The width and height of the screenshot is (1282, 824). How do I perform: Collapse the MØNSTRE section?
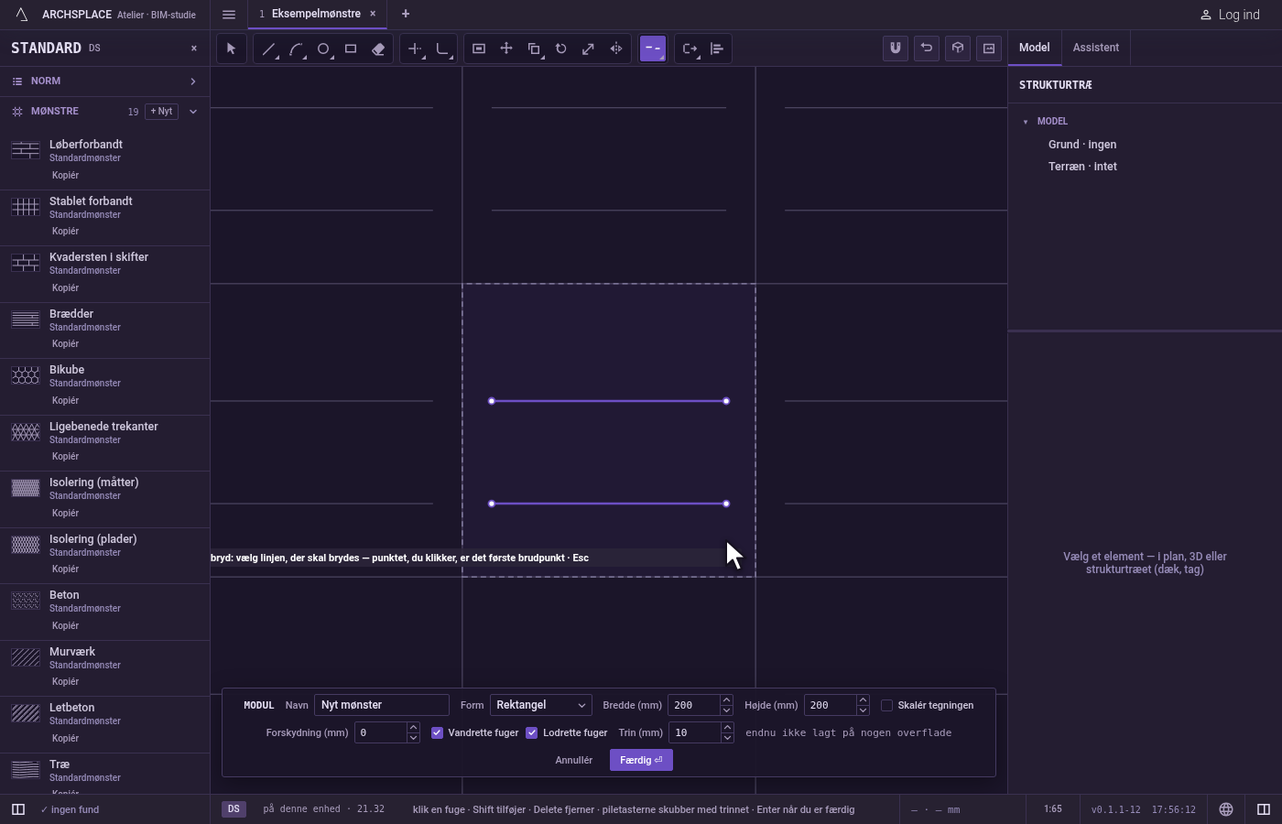point(193,112)
